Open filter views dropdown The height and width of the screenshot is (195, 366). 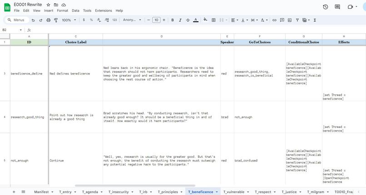[x=306, y=20]
